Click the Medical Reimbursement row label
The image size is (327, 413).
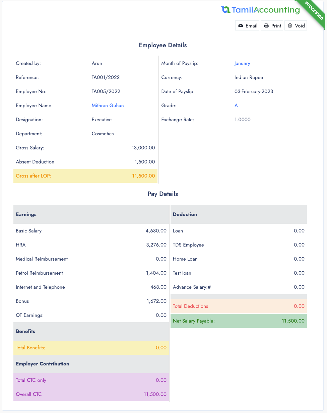(42, 259)
